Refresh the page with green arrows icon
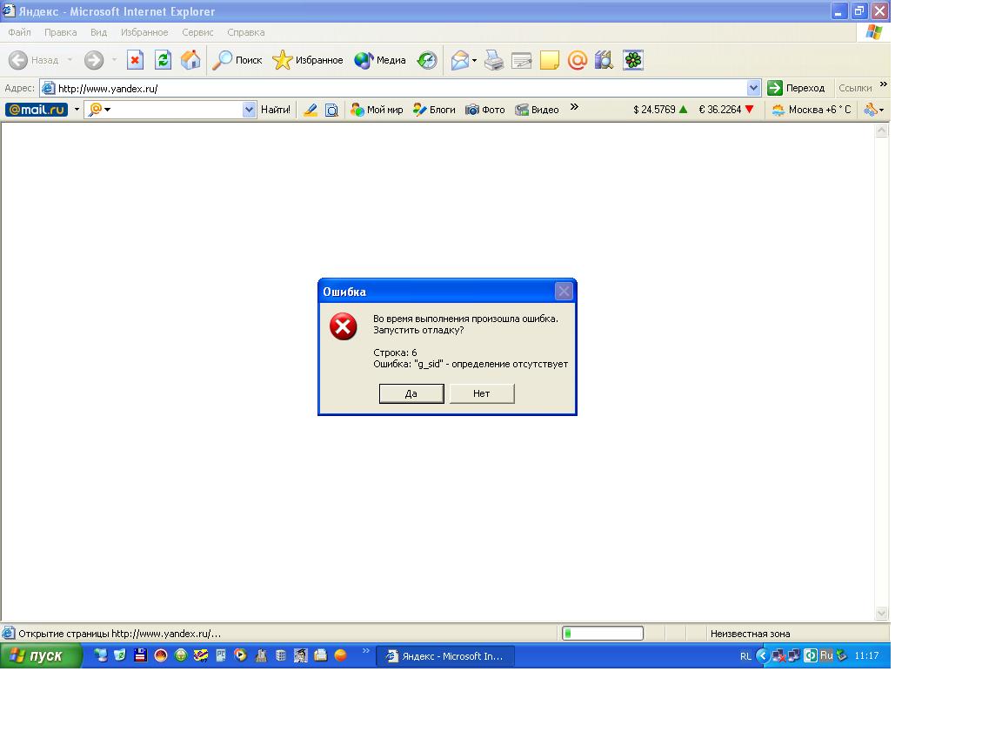The width and height of the screenshot is (1002, 752). (163, 60)
